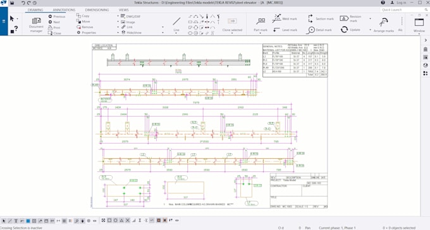The width and height of the screenshot is (430, 230).
Task: Toggle snap to triangle midpoint switch
Action: pyautogui.click(x=121, y=220)
